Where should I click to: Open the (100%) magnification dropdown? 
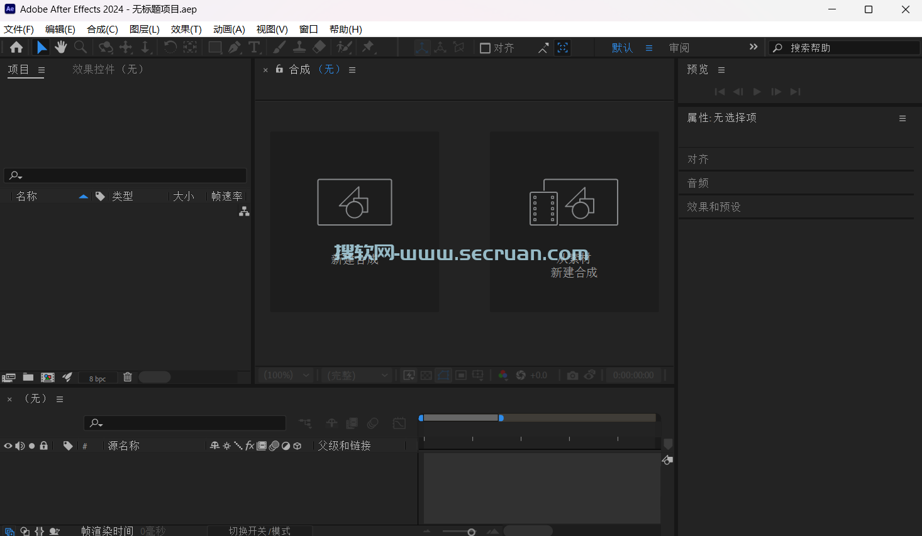pos(286,375)
